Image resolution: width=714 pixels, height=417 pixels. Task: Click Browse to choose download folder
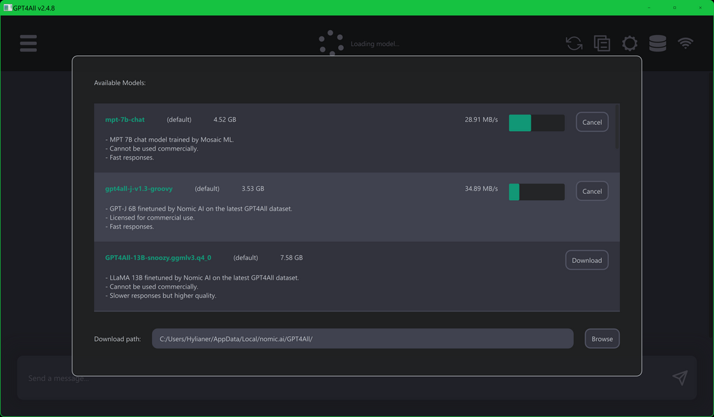[x=602, y=339]
